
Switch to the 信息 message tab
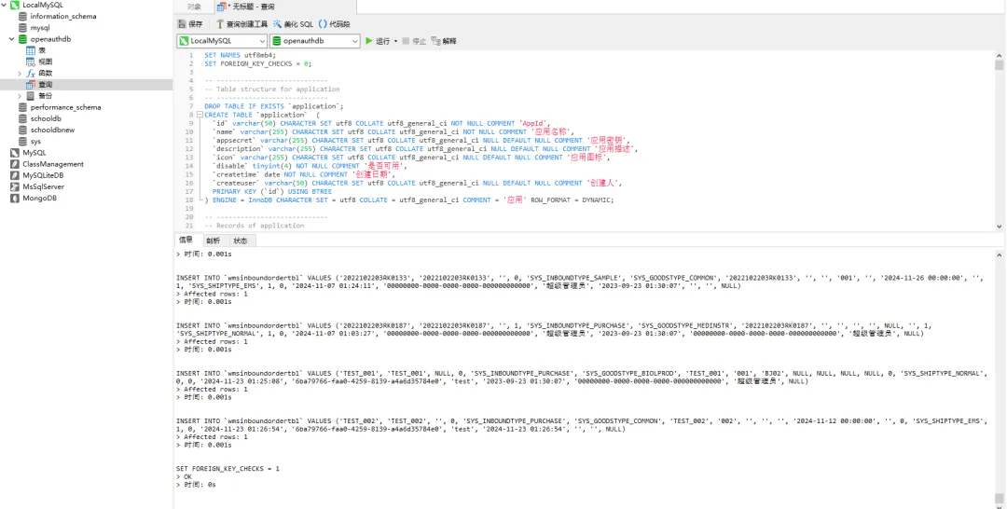tap(186, 241)
